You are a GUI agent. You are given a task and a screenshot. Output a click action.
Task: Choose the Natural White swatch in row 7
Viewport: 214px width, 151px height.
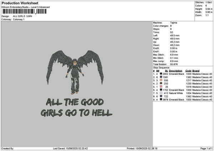(161, 93)
